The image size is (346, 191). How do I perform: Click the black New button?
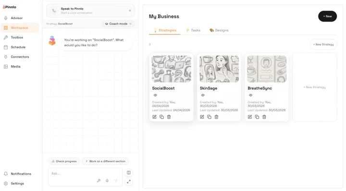[x=327, y=16]
